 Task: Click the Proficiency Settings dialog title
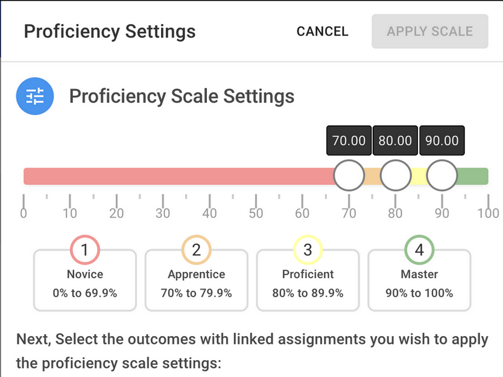click(x=110, y=31)
